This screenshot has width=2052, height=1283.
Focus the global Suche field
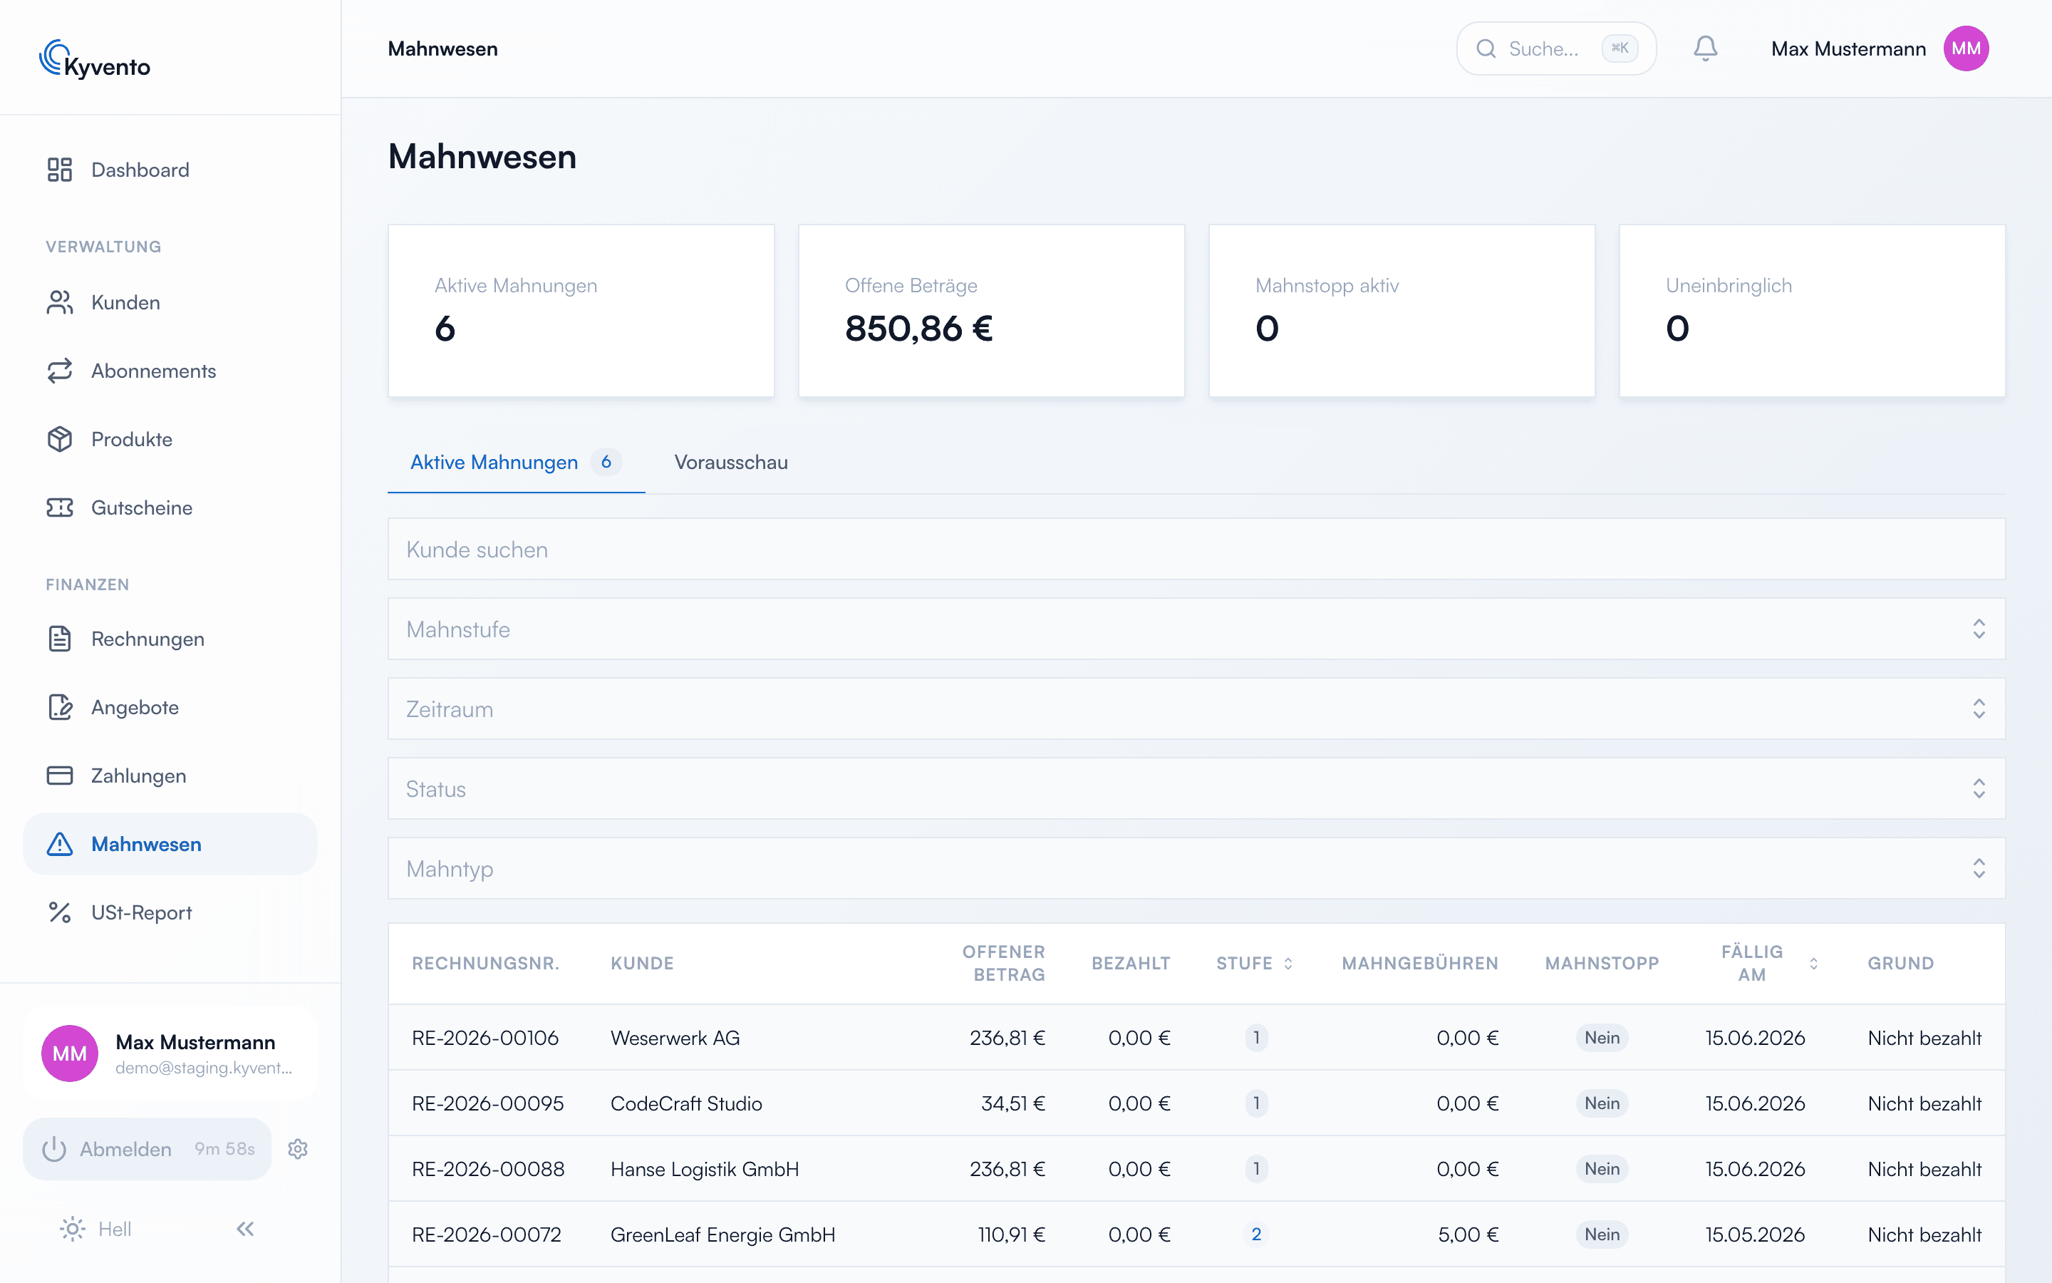pos(1556,48)
